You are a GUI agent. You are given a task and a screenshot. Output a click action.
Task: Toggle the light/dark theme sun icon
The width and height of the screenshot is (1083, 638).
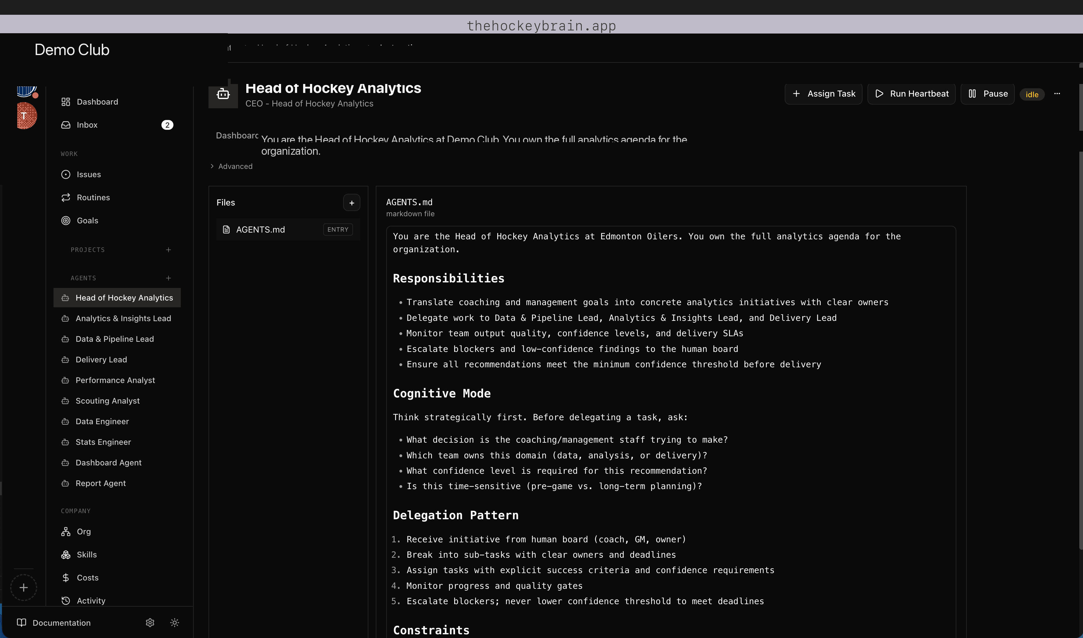coord(174,623)
